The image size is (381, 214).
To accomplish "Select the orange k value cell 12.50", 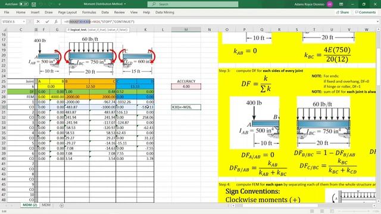I will tap(90, 86).
